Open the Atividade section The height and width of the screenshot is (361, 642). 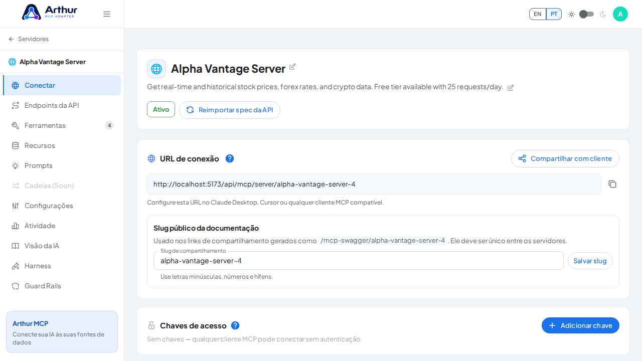pyautogui.click(x=62, y=226)
